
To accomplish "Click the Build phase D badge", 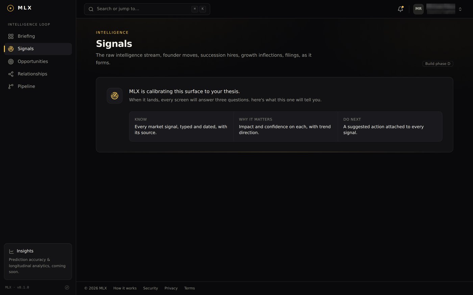I will tap(438, 64).
